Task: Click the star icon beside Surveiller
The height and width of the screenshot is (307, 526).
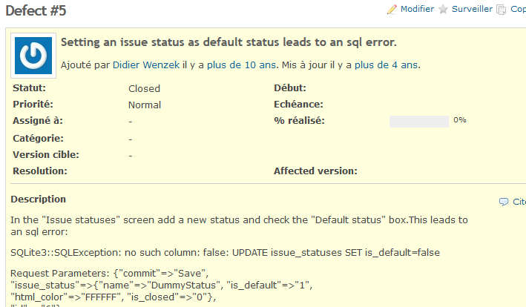Action: (x=443, y=10)
